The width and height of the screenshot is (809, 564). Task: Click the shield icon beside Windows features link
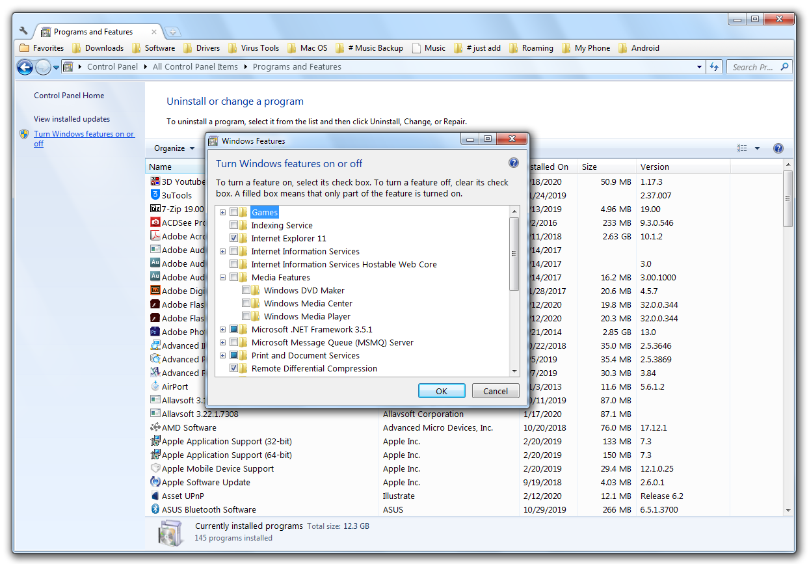click(24, 134)
